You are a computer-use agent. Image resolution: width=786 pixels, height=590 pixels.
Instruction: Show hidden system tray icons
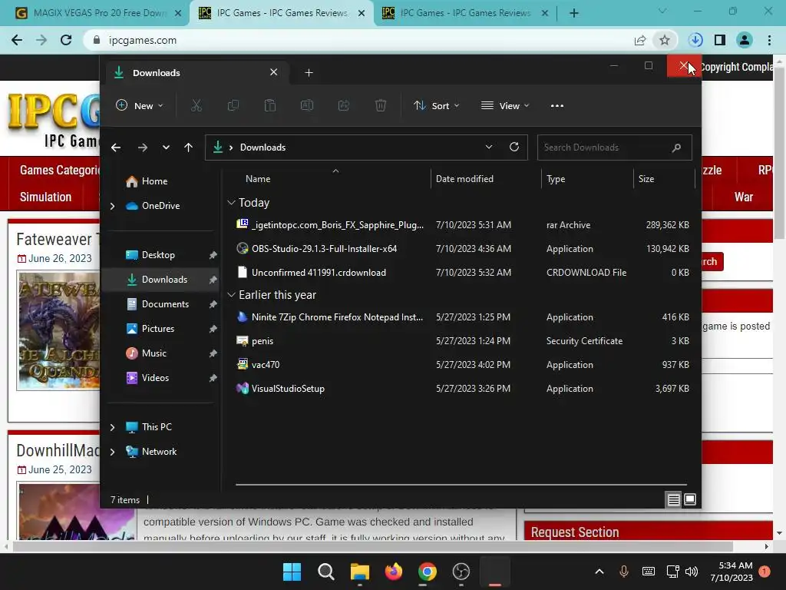click(599, 572)
